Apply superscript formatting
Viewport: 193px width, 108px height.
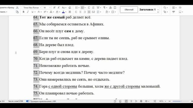point(45,12)
